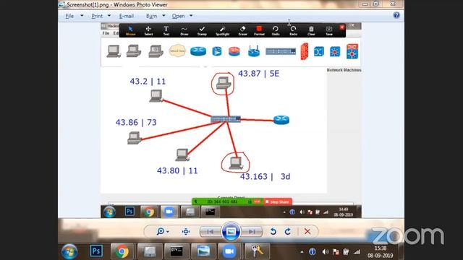Image resolution: width=463 pixels, height=260 pixels.
Task: Expand the Burn dropdown menu
Action: pyautogui.click(x=163, y=16)
